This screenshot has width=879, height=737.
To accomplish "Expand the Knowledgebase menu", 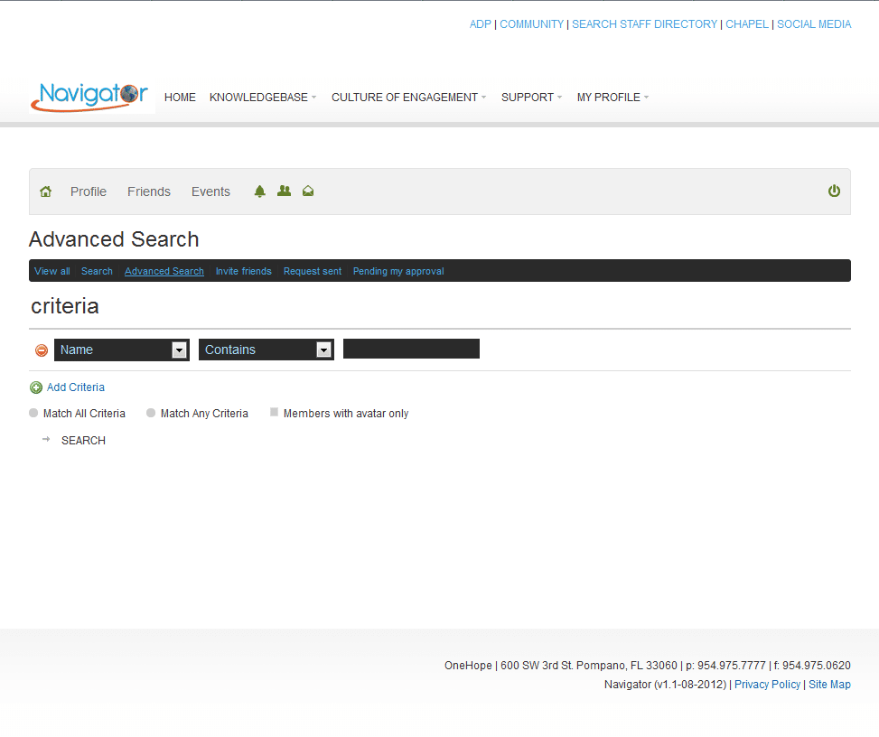I will [x=263, y=98].
